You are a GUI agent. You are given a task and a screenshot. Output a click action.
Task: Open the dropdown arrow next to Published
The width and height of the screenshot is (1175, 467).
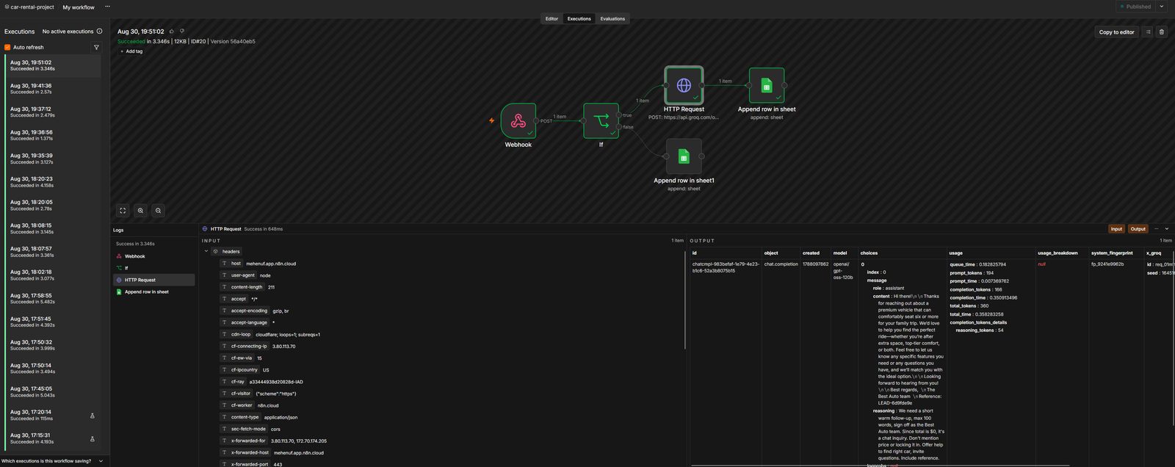pos(1161,7)
